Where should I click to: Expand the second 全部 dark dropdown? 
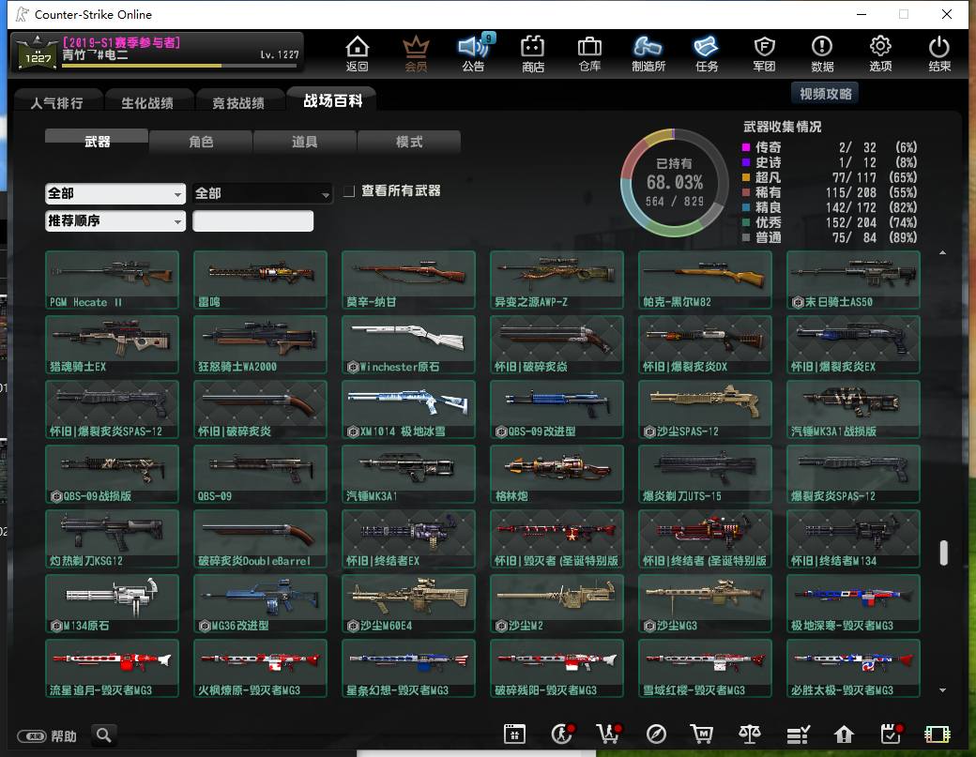coord(262,193)
